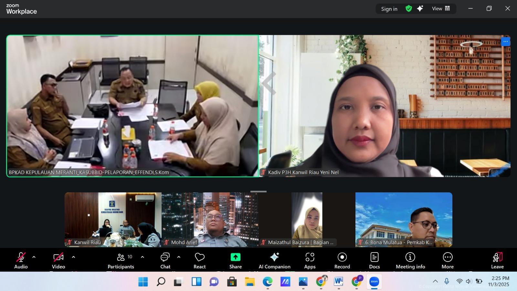517x291 pixels.
Task: Expand video options arrow next to Video
Action: [x=73, y=257]
